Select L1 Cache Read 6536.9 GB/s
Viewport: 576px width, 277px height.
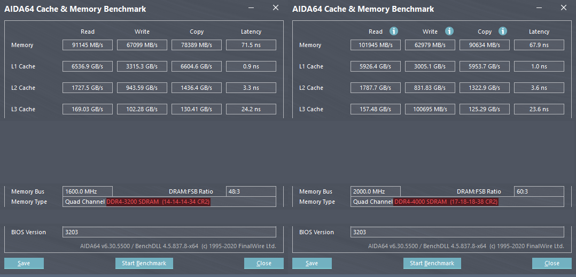click(x=88, y=67)
